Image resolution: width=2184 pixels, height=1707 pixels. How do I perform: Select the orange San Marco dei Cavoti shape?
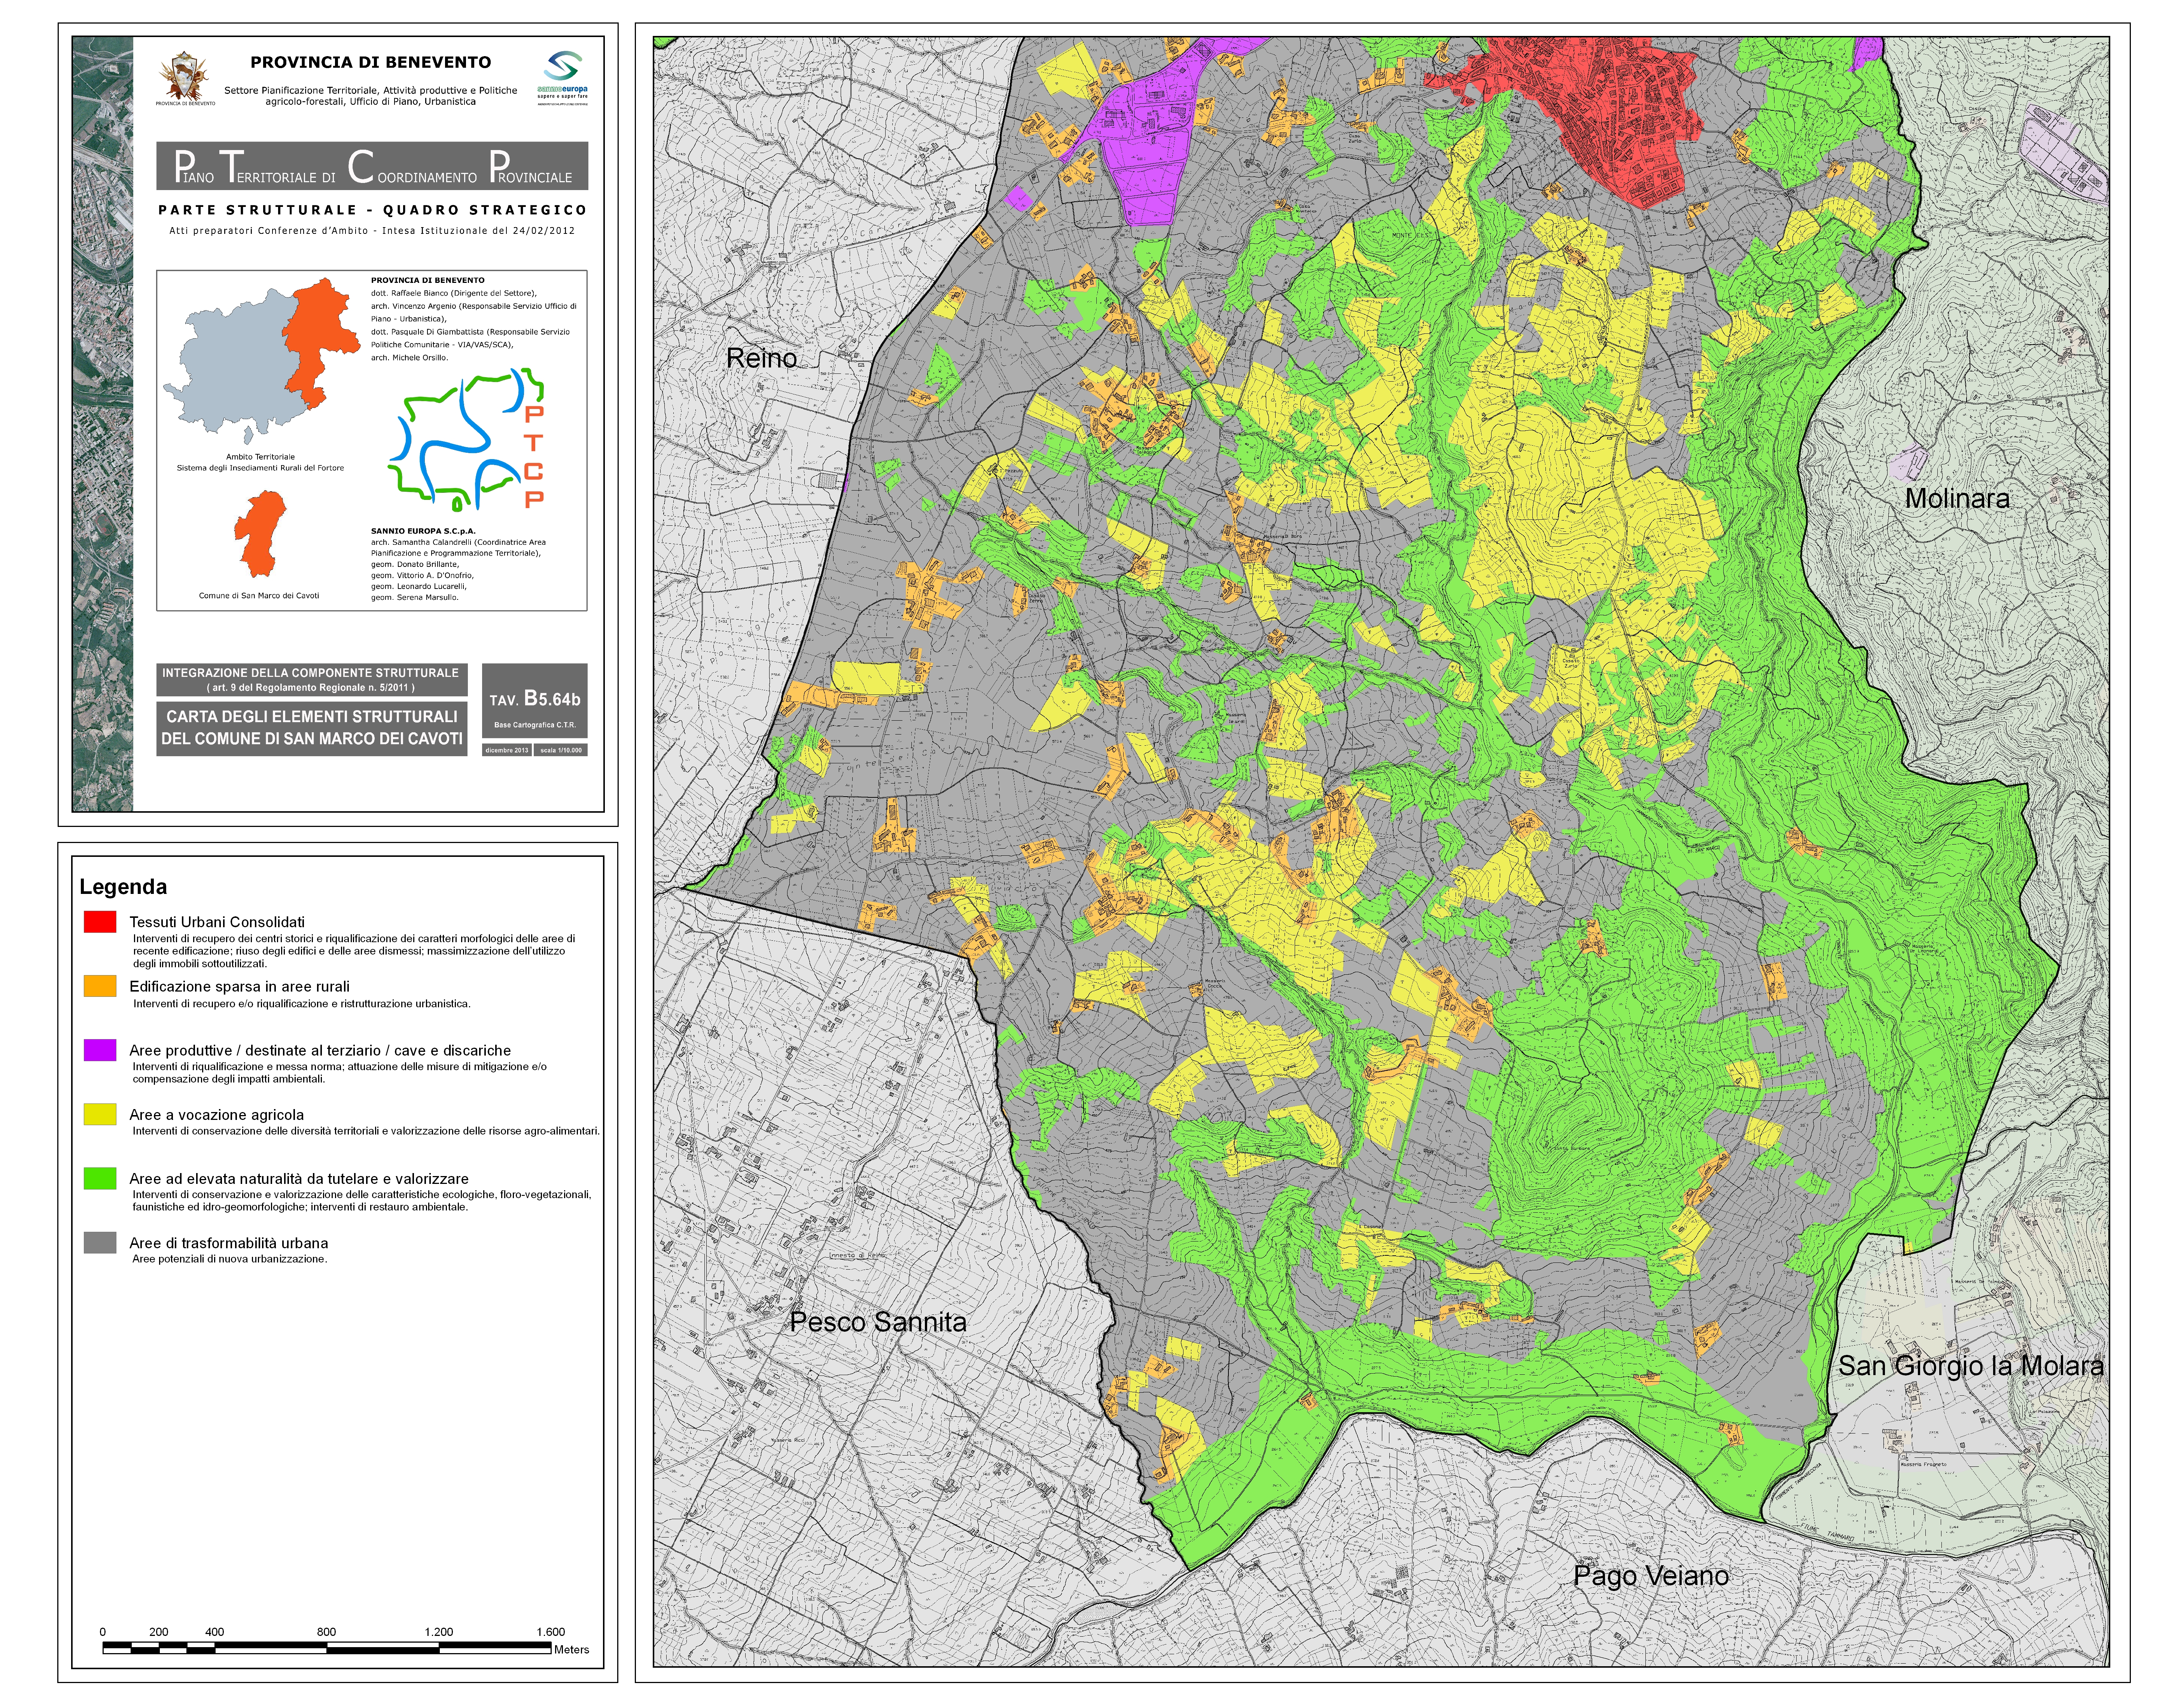point(261,534)
